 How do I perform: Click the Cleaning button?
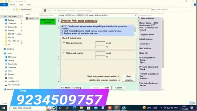pyautogui.click(x=77, y=88)
